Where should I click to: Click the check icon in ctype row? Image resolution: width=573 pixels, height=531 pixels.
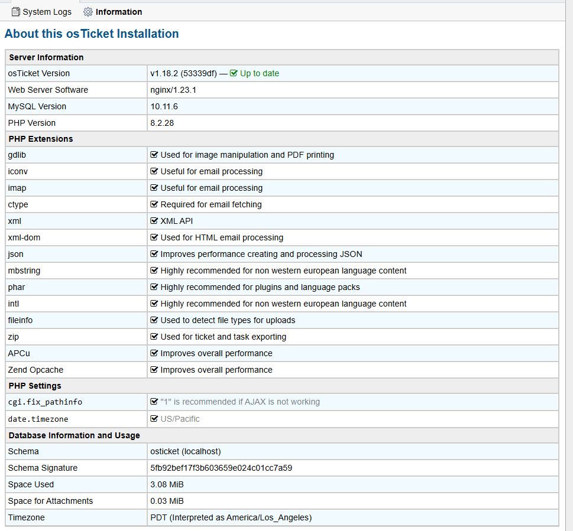(154, 204)
